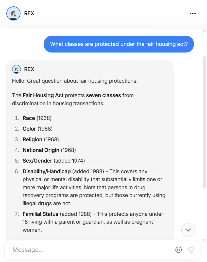Click the Race (1968) list item
The image size is (207, 262).
tap(37, 118)
